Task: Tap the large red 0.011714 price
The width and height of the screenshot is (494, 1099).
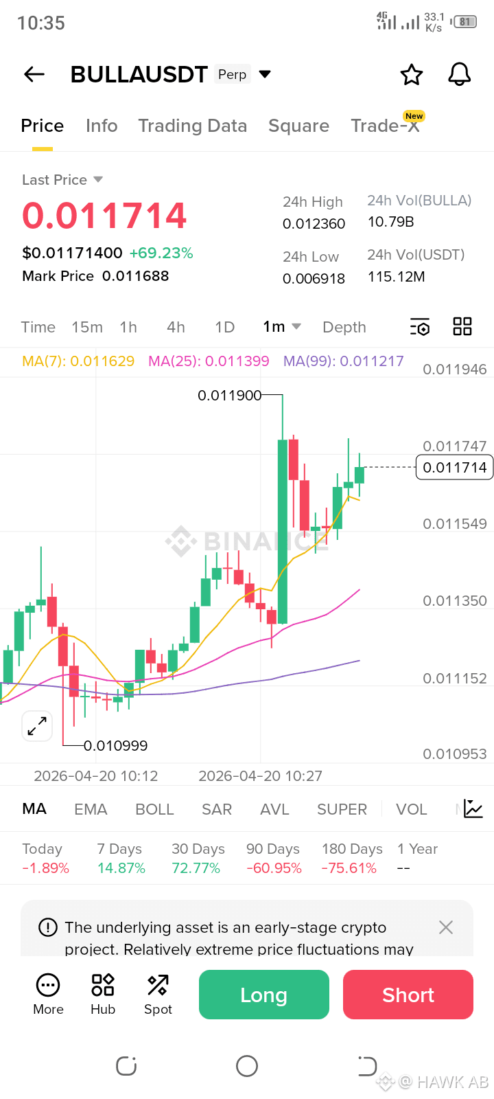Action: click(104, 216)
